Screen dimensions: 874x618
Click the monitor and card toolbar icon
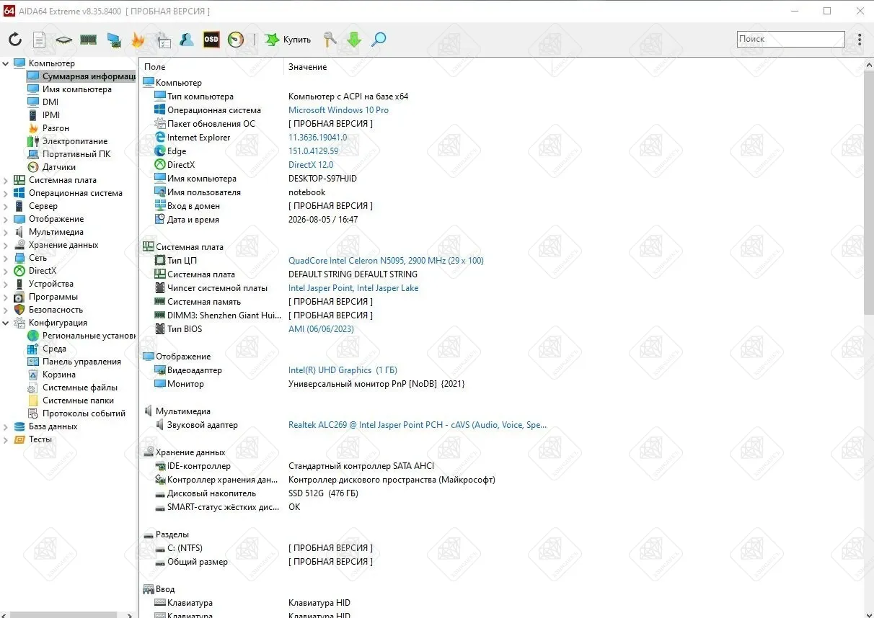click(x=113, y=40)
